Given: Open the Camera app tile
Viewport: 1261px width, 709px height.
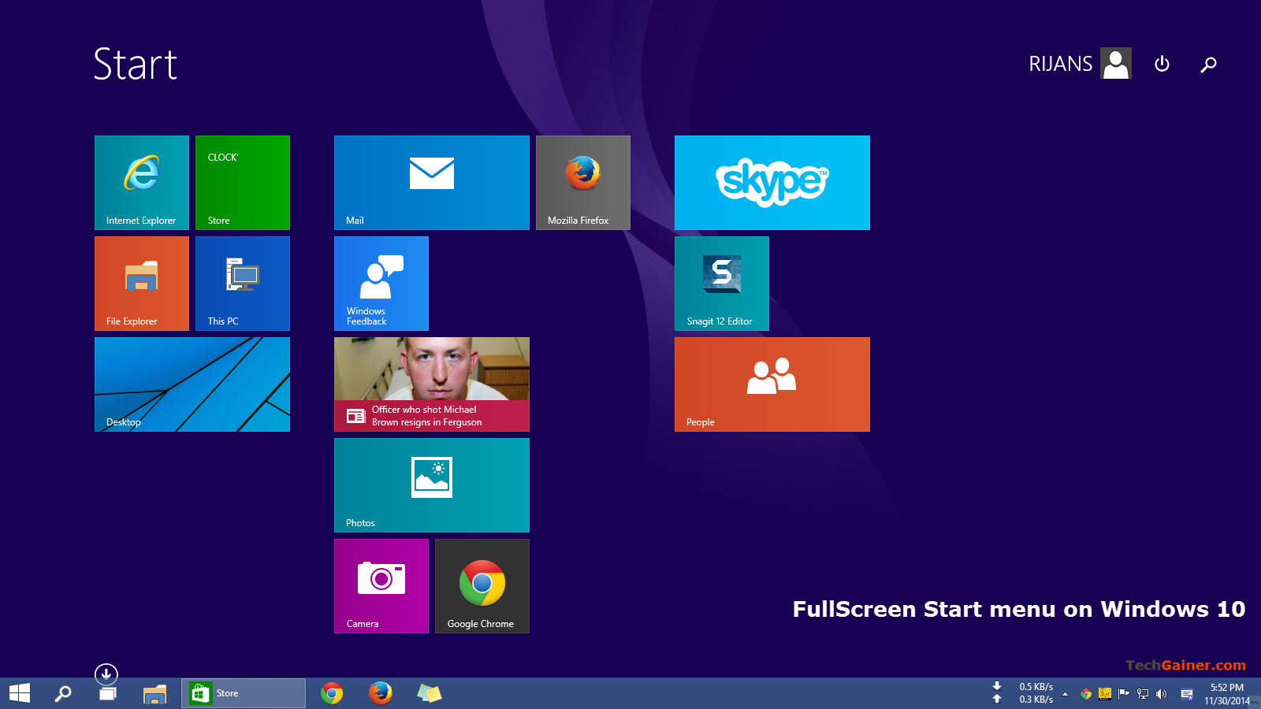Looking at the screenshot, I should click(x=381, y=585).
